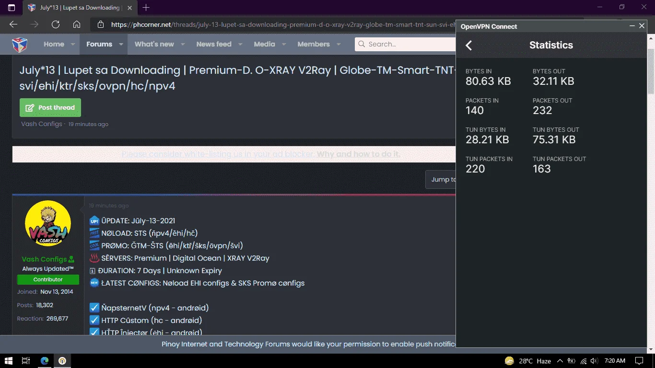
Task: Open the browser home page
Action: tap(77, 24)
